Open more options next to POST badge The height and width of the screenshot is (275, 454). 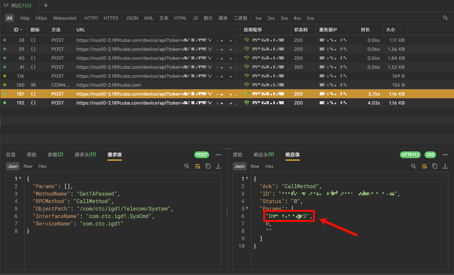click(x=218, y=155)
